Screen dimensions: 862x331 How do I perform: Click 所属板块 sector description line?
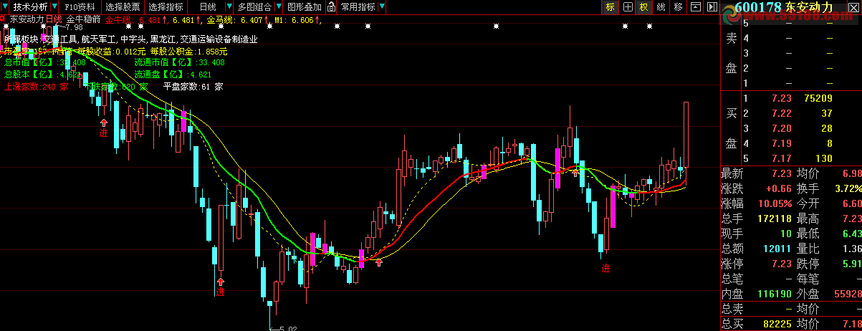pos(130,40)
